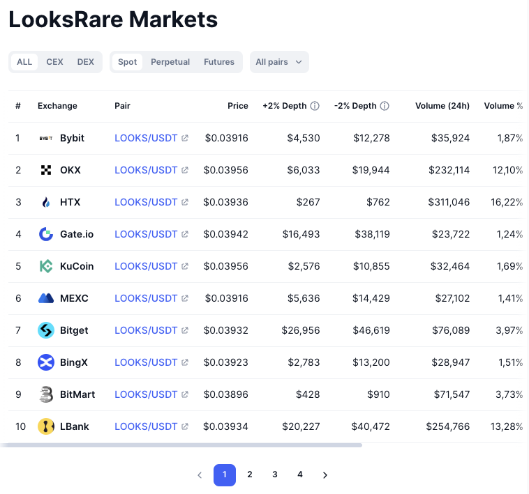This screenshot has height=494, width=529.
Task: Click the Bybit exchange logo icon
Action: [46, 138]
